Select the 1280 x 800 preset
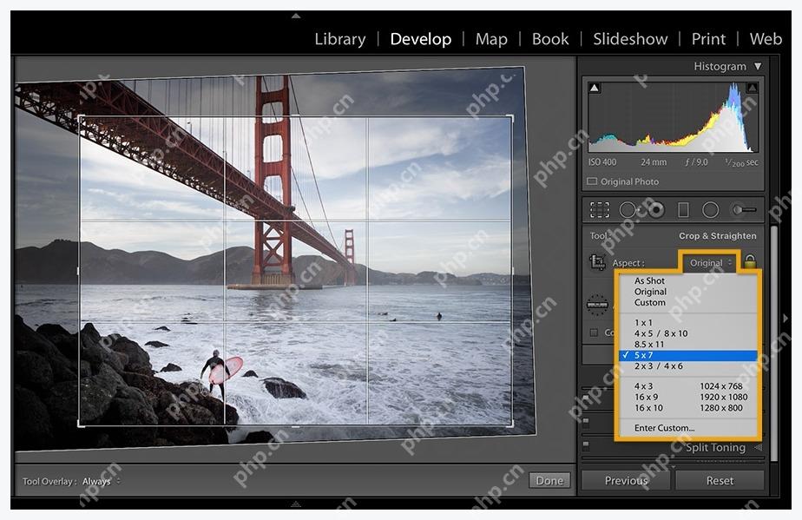The image size is (802, 520). coord(720,408)
